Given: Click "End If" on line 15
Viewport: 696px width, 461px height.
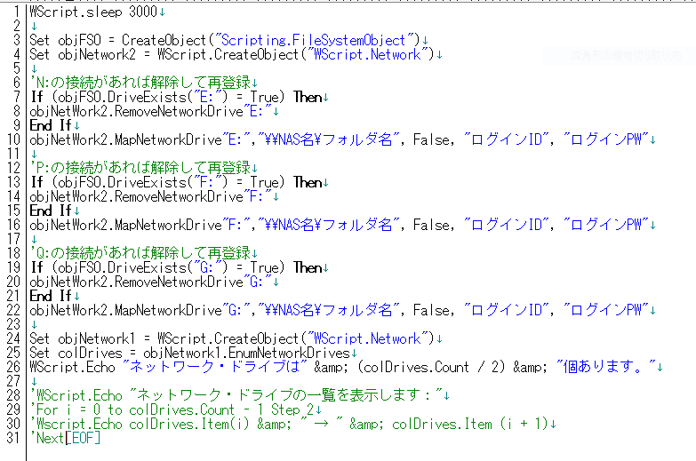Looking at the screenshot, I should tap(51, 211).
